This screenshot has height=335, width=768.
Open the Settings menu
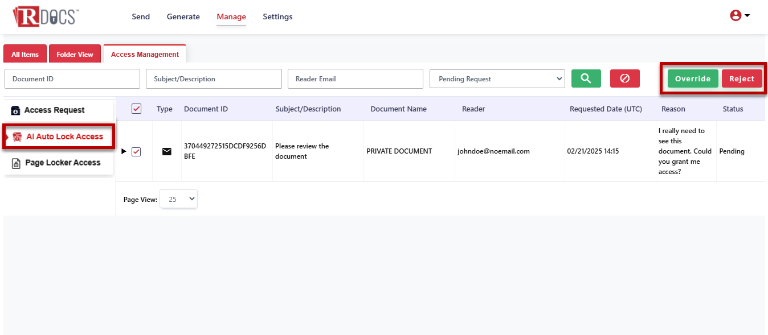[x=277, y=16]
